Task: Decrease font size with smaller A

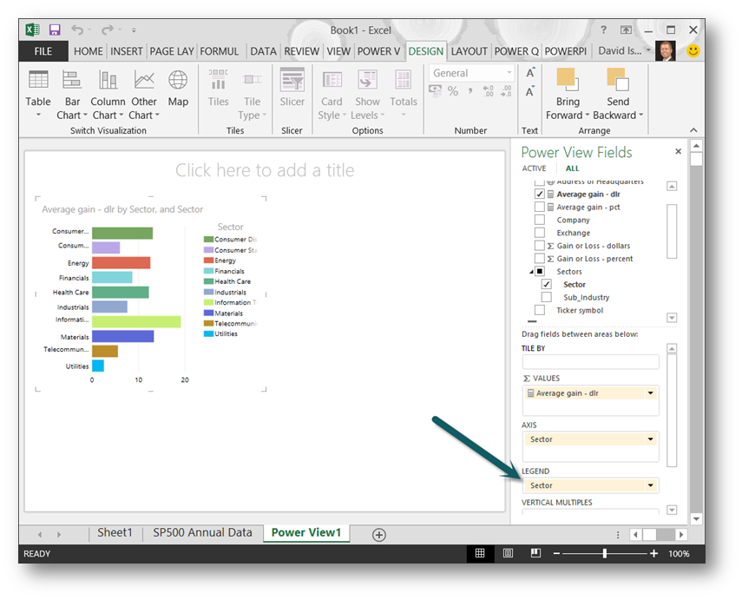Action: point(530,91)
